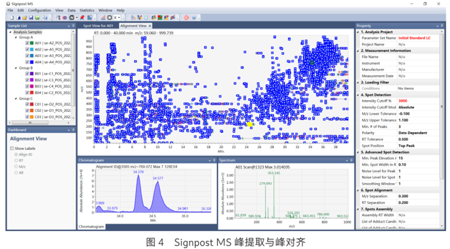Collapse the Analysis Samples tree node
The height and width of the screenshot is (249, 450).
point(10,32)
